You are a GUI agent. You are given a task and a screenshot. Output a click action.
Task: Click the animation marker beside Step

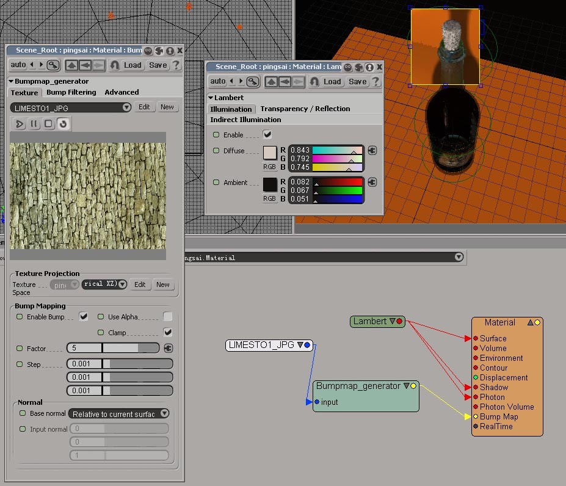20,364
